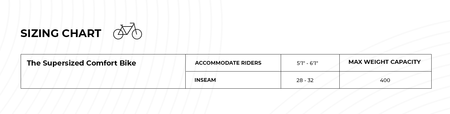Viewport: 450px width, 114px height.
Task: Click the bicycle icon beside the heading
Action: click(x=128, y=31)
